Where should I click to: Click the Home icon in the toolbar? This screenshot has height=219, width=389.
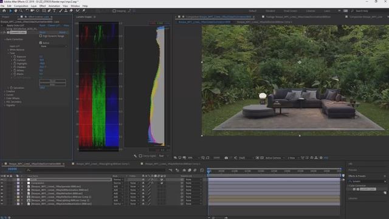(4, 11)
